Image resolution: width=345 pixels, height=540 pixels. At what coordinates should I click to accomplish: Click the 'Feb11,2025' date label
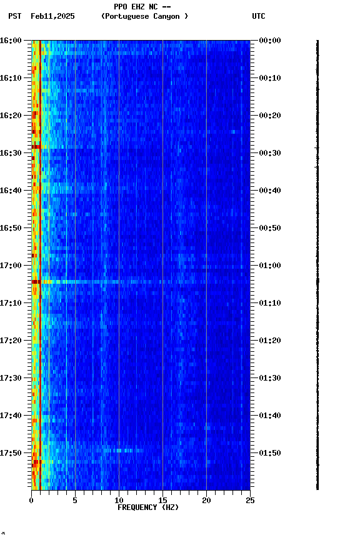tap(52, 16)
